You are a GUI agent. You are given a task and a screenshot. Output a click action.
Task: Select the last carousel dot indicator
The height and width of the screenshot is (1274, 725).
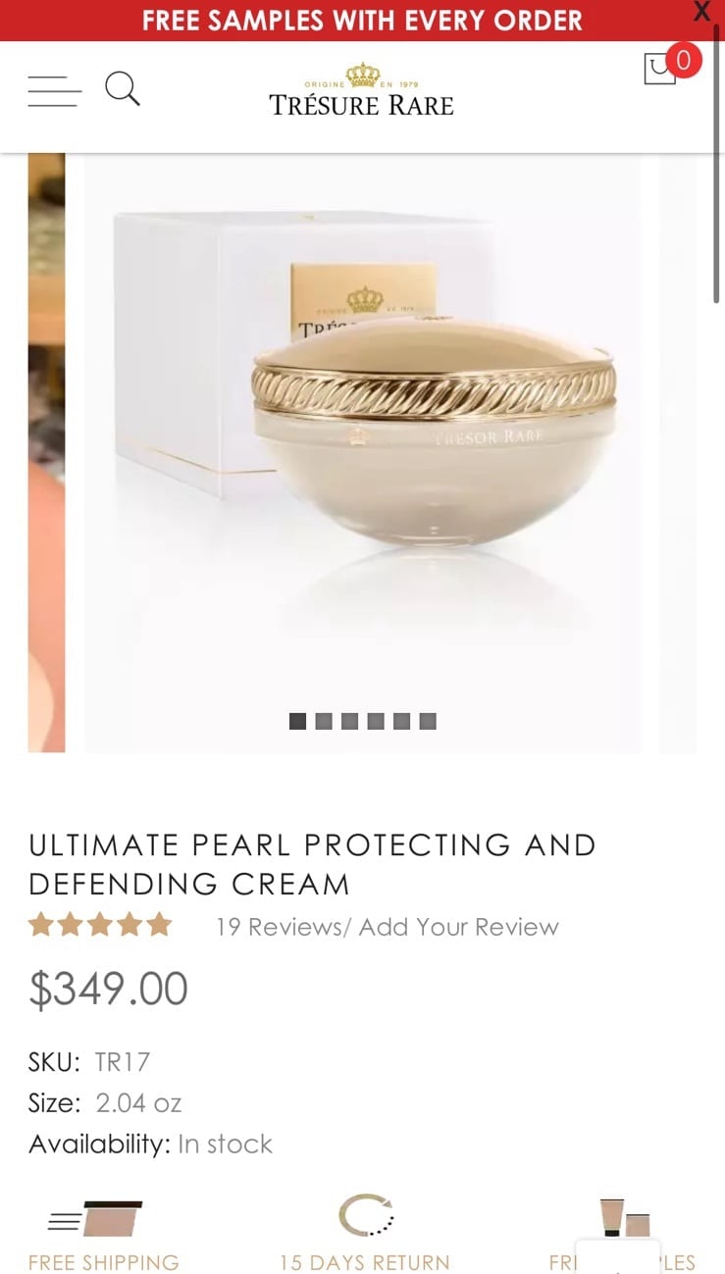(x=428, y=721)
